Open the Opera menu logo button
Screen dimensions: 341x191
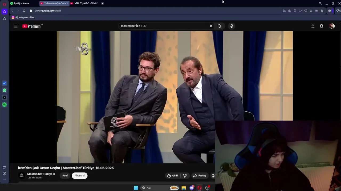4,4
